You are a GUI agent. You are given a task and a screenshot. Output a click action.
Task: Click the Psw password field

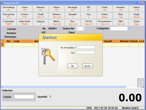(86, 52)
